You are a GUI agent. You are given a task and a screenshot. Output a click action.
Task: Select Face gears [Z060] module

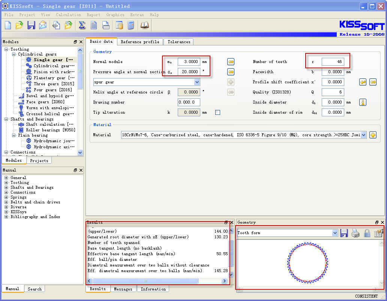(42, 102)
